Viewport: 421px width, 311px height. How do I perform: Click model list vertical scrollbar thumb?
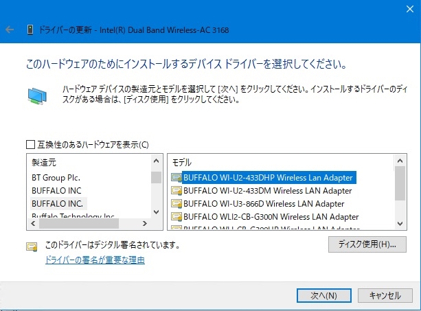pyautogui.click(x=400, y=183)
